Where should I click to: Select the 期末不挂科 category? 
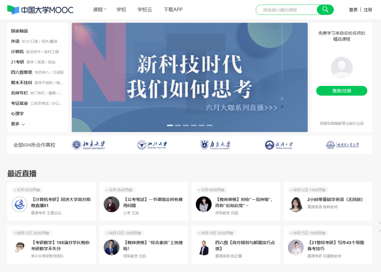[x=22, y=82]
